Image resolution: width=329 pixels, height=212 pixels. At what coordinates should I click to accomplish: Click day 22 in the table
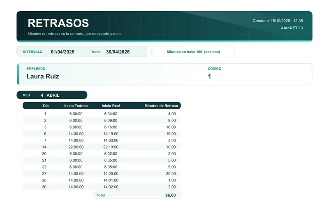point(44,167)
